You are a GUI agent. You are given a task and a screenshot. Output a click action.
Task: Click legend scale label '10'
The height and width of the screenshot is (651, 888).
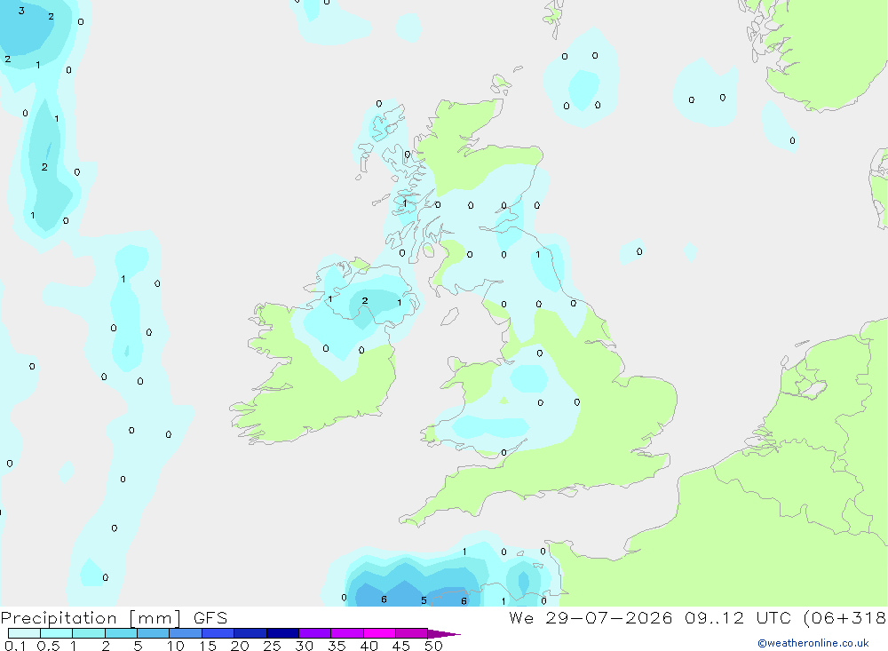[x=176, y=646]
